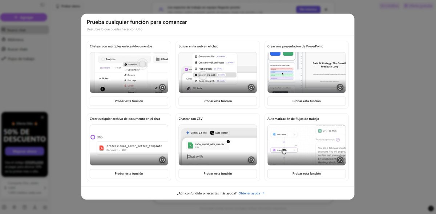The width and height of the screenshot is (436, 214).
Task: Click 'Buscar en la web en el chat' title
Action: tap(198, 46)
